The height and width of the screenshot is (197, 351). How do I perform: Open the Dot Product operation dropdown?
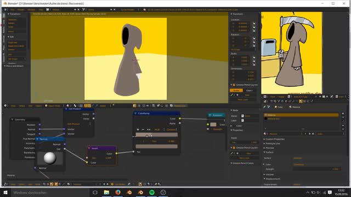[79, 124]
